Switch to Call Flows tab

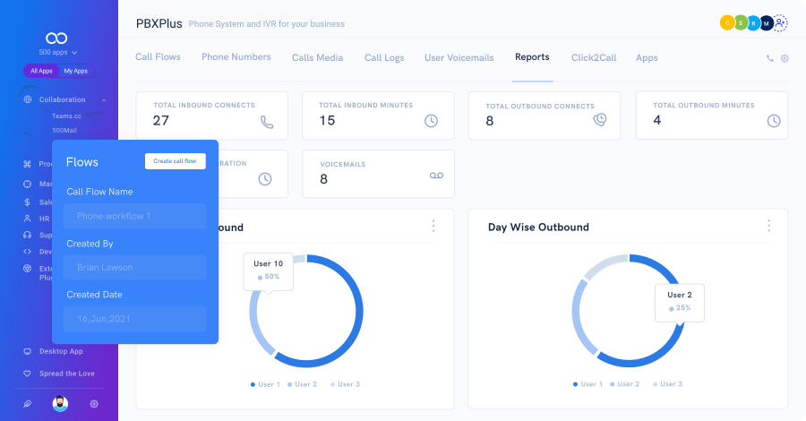click(x=158, y=57)
